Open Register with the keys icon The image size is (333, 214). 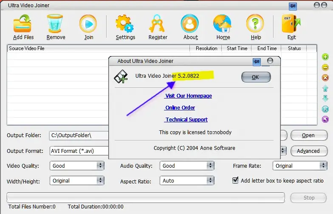[x=157, y=23]
